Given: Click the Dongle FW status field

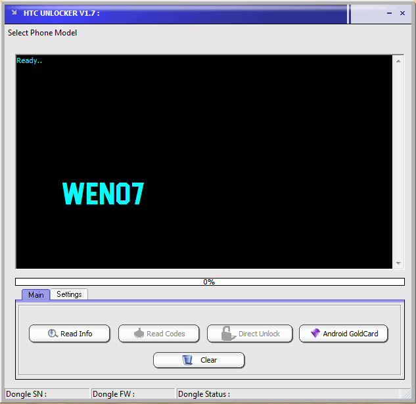Looking at the screenshot, I should (x=133, y=394).
